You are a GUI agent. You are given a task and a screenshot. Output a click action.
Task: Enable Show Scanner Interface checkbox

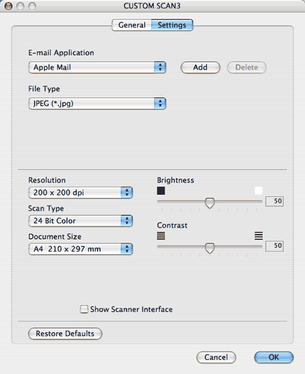tap(84, 309)
